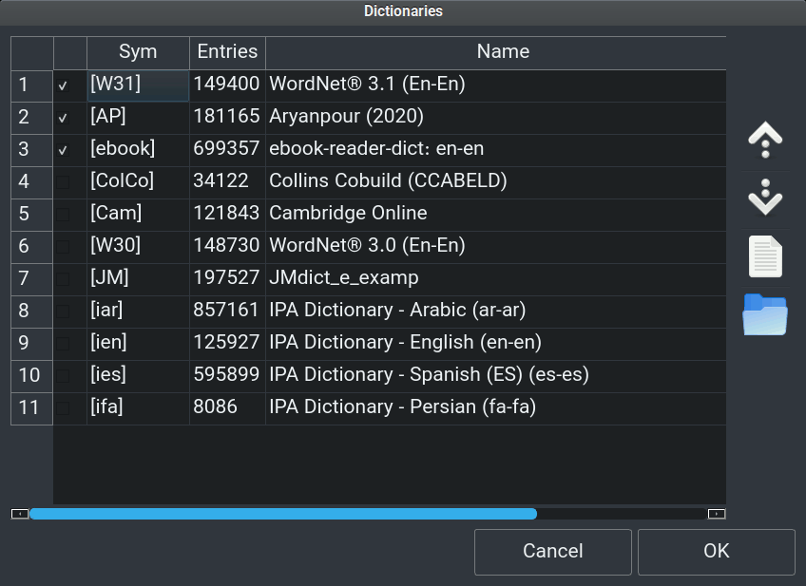Confirm with the OK button
Image resolution: width=806 pixels, height=586 pixels.
click(716, 552)
